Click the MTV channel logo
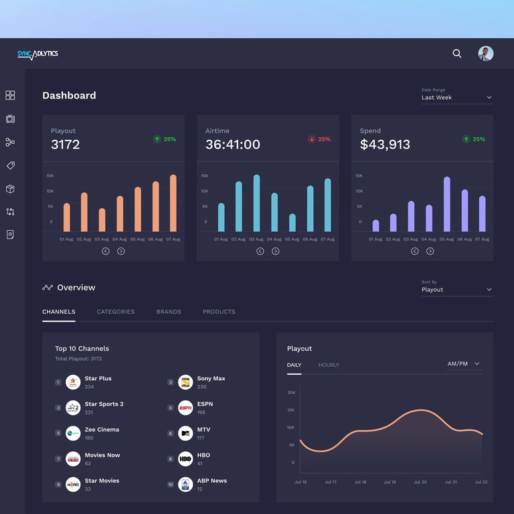The height and width of the screenshot is (514, 514). tap(185, 434)
